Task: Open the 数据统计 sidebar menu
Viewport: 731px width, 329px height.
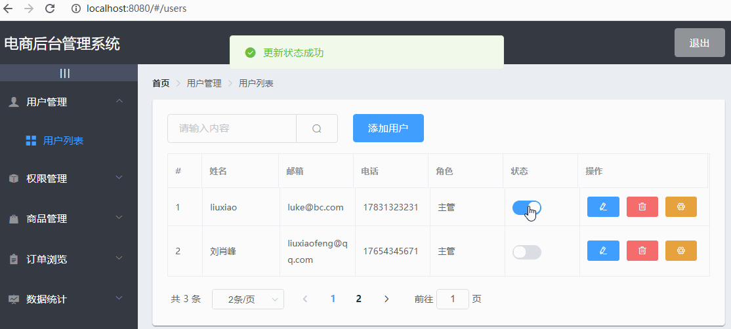Action: 69,300
